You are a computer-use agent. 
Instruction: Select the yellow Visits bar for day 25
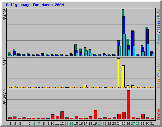(x=123, y=77)
